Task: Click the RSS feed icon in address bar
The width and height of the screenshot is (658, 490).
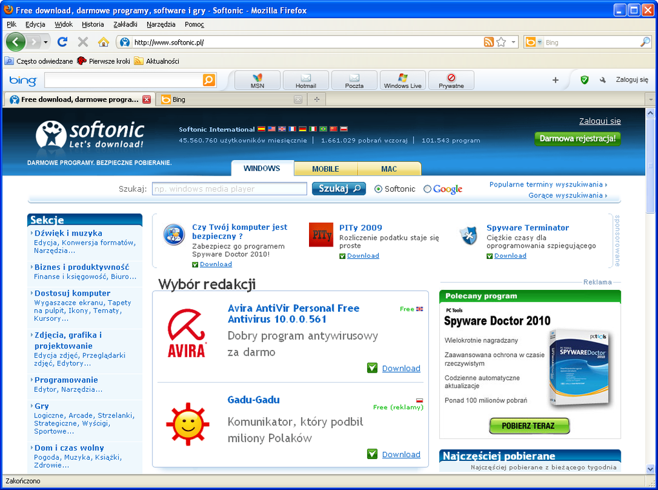Action: click(x=488, y=42)
